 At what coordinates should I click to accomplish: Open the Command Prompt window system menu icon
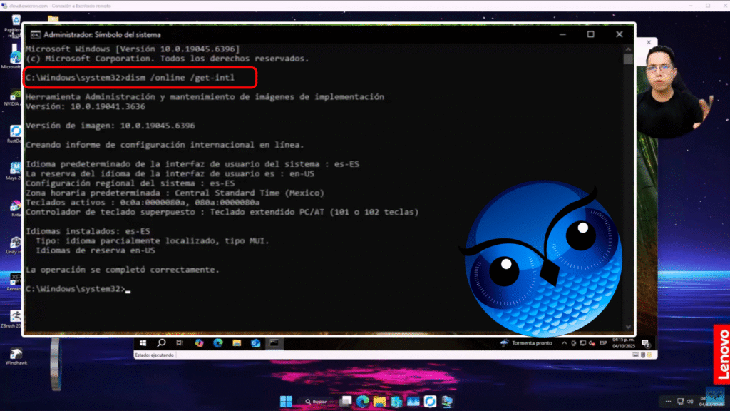point(34,34)
